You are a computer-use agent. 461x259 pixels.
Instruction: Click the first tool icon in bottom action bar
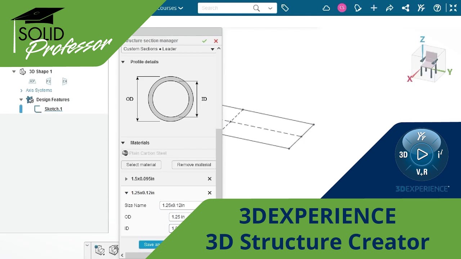[x=99, y=250]
